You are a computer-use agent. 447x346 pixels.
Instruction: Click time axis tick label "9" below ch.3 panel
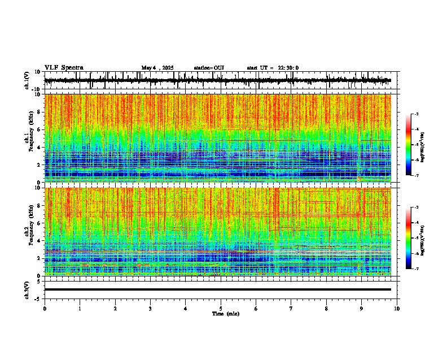click(361, 309)
